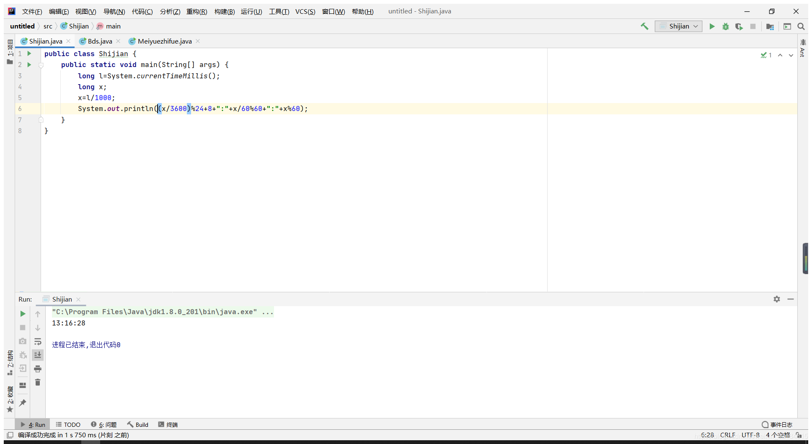Collapse the main method fold marker
This screenshot has width=812, height=444.
(x=41, y=65)
